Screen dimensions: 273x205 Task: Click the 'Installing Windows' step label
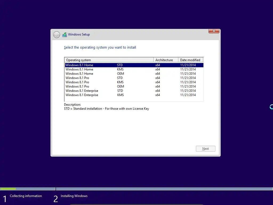pos(74,196)
